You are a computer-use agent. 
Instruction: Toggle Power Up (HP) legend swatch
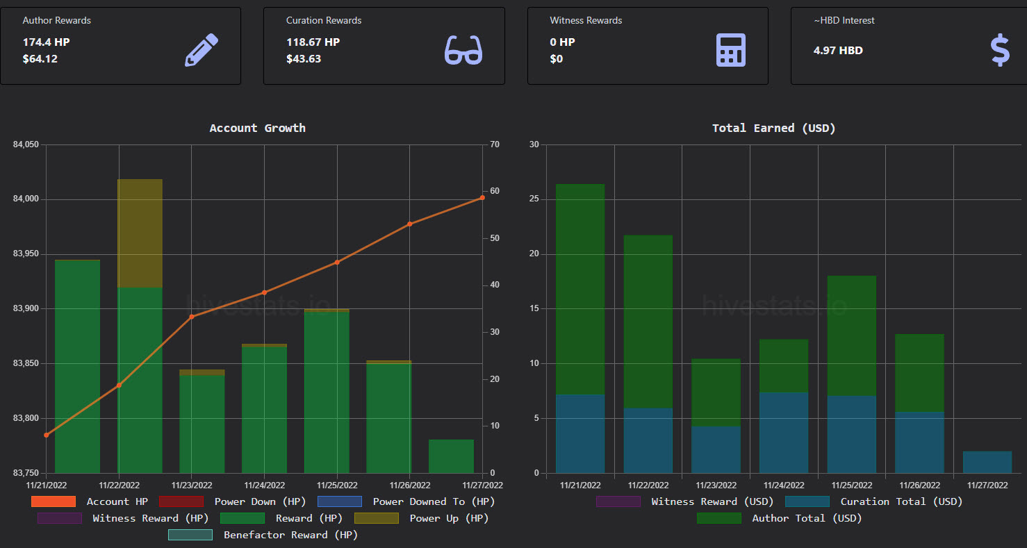coord(377,518)
